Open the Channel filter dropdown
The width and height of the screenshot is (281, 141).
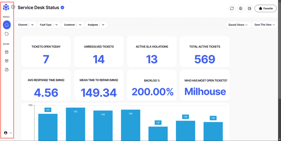(x=26, y=25)
